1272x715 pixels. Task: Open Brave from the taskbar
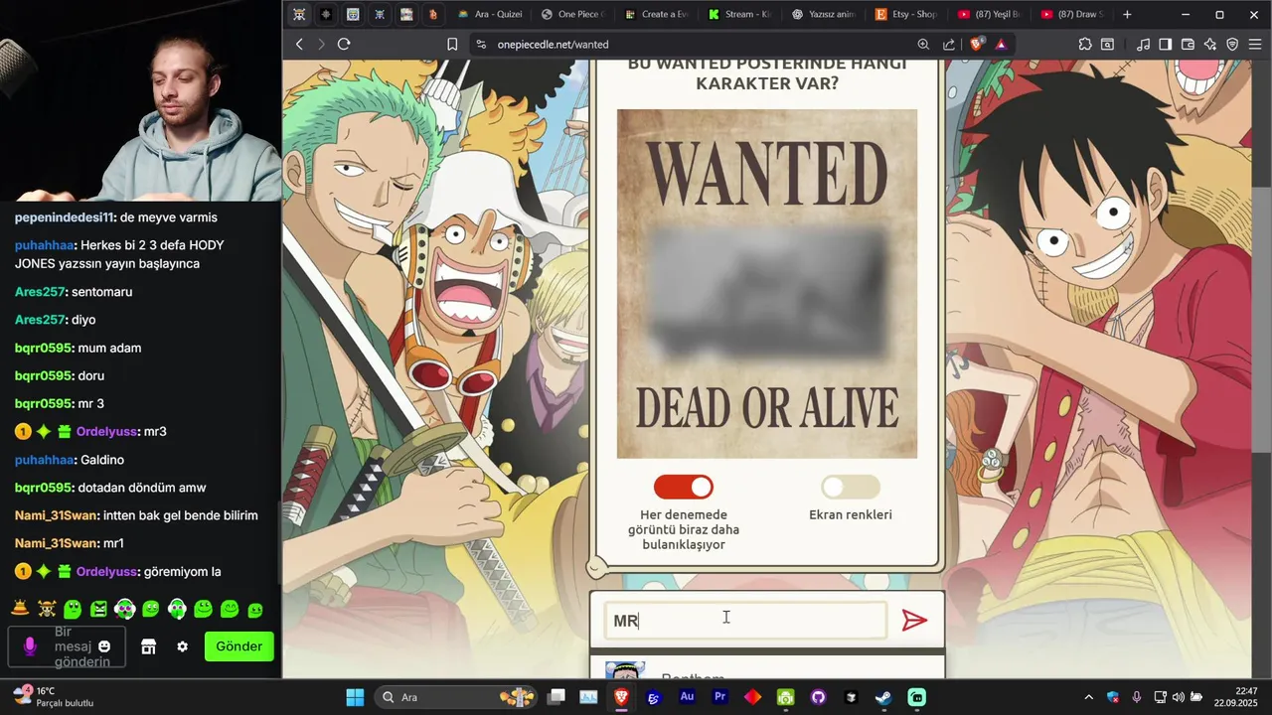tap(621, 697)
